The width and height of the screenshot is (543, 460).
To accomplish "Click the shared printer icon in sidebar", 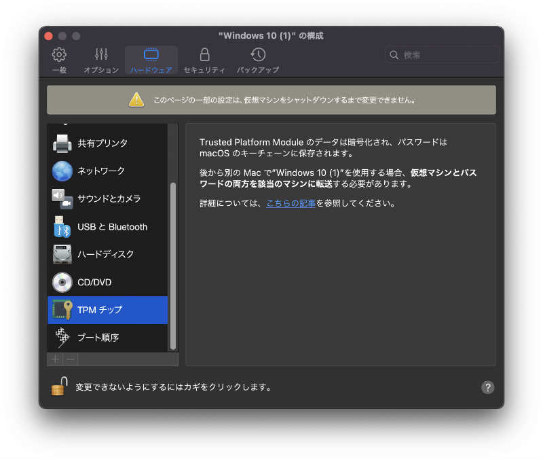I will [x=62, y=143].
